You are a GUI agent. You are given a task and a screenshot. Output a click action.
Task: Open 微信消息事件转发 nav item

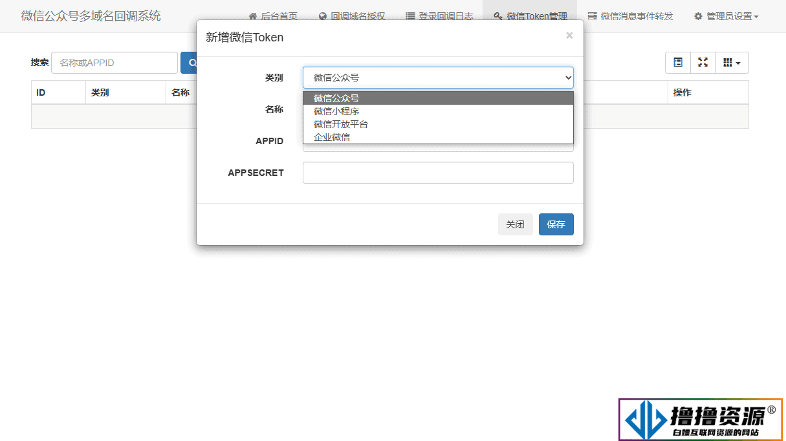[x=630, y=16]
